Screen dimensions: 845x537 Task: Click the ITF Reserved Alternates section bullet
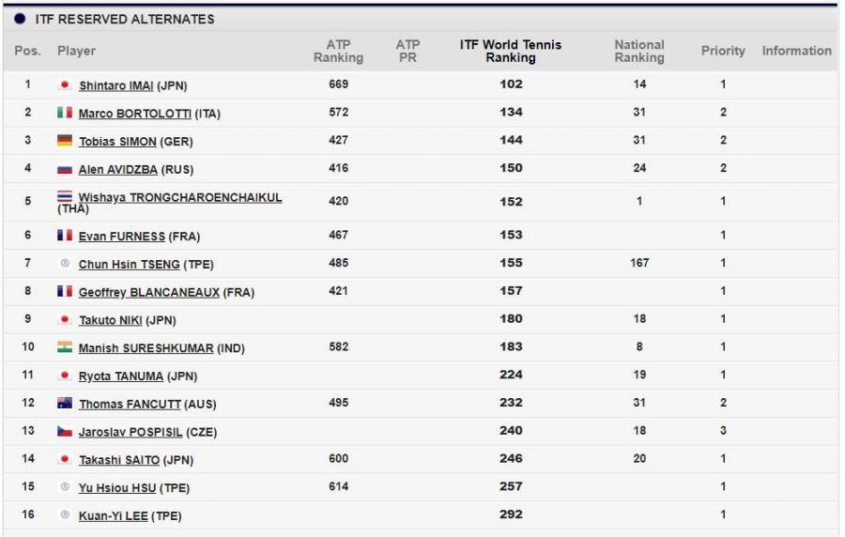pos(20,19)
